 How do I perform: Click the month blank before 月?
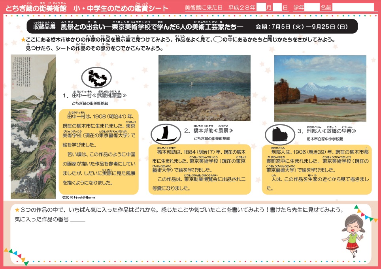(261, 8)
